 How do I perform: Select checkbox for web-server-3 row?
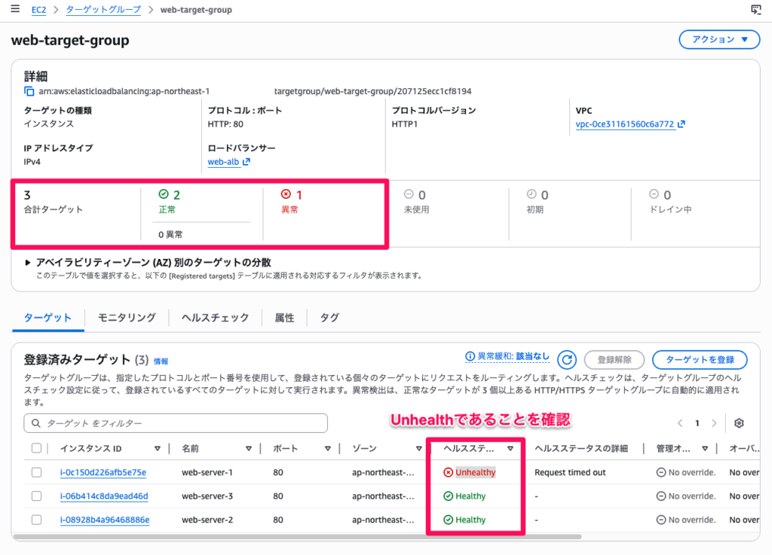pyautogui.click(x=37, y=496)
